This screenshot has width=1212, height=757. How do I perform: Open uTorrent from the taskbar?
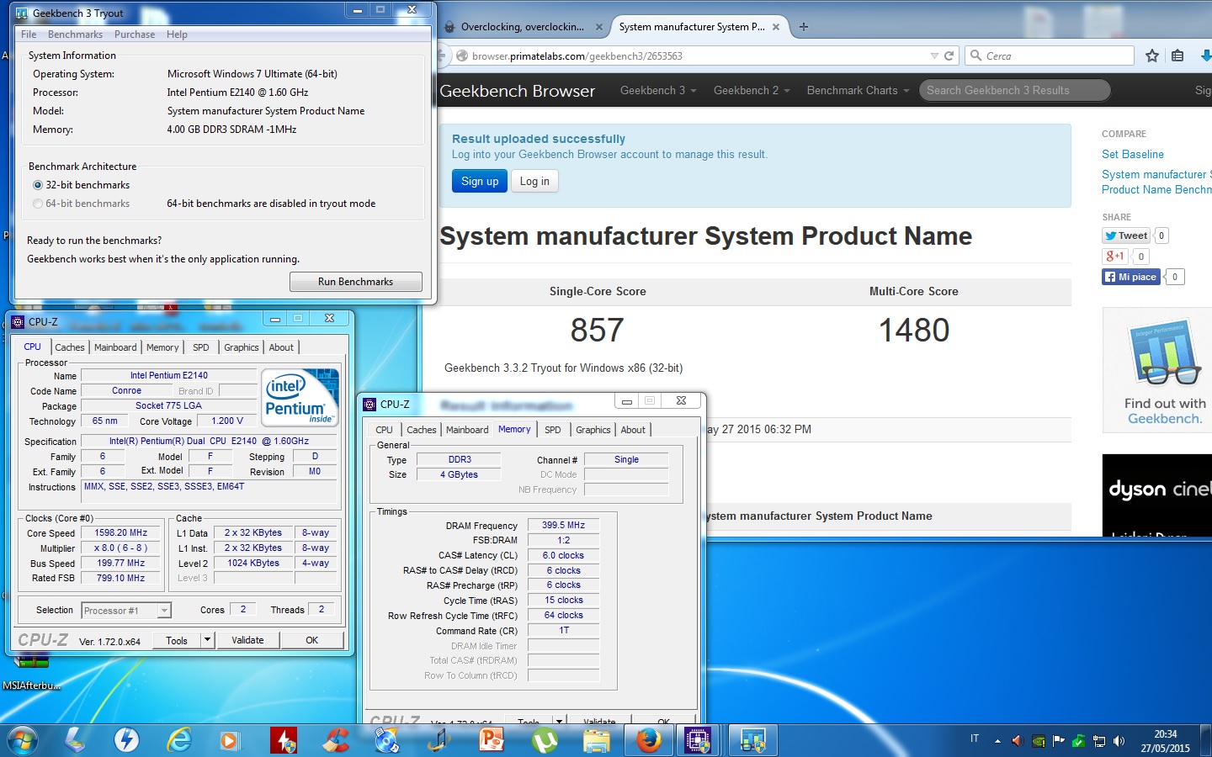545,740
